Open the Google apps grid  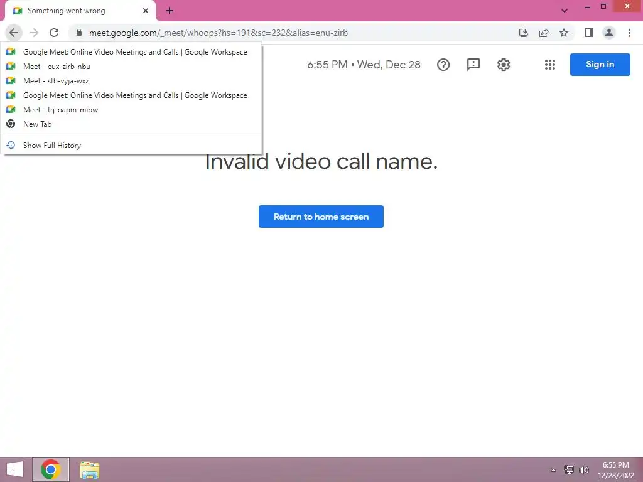[550, 65]
